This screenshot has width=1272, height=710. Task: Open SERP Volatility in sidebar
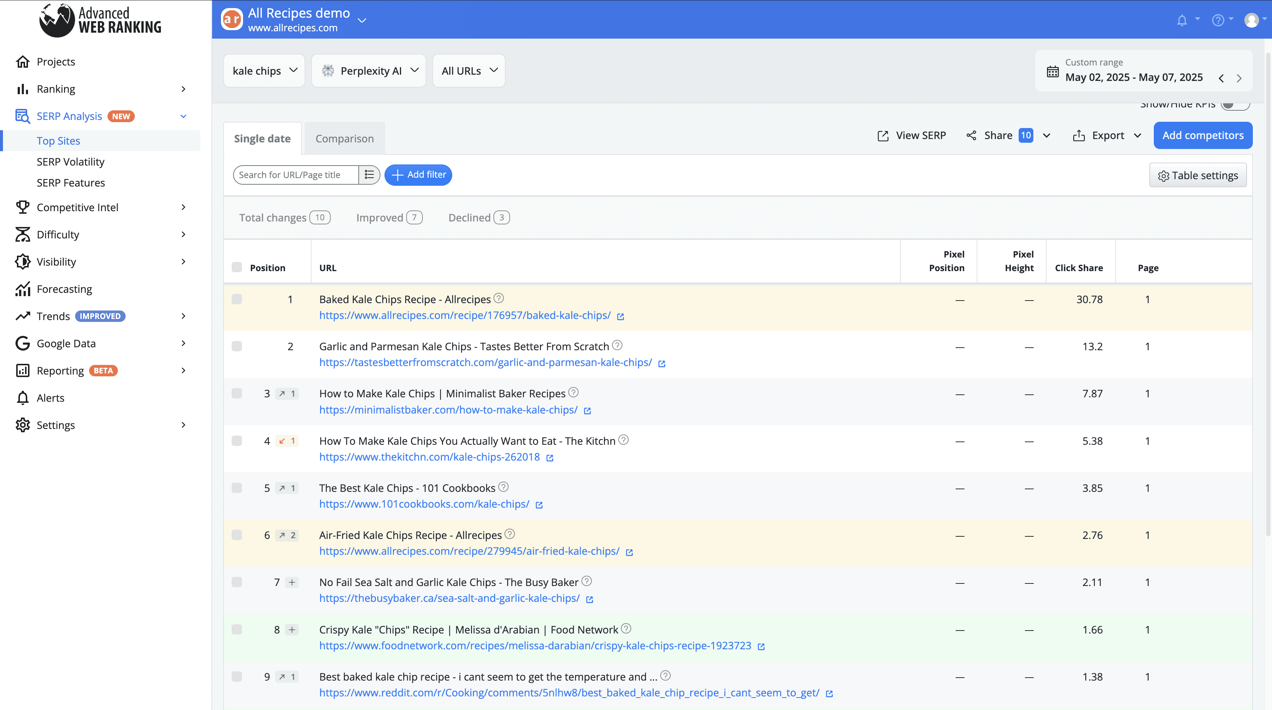click(x=71, y=162)
